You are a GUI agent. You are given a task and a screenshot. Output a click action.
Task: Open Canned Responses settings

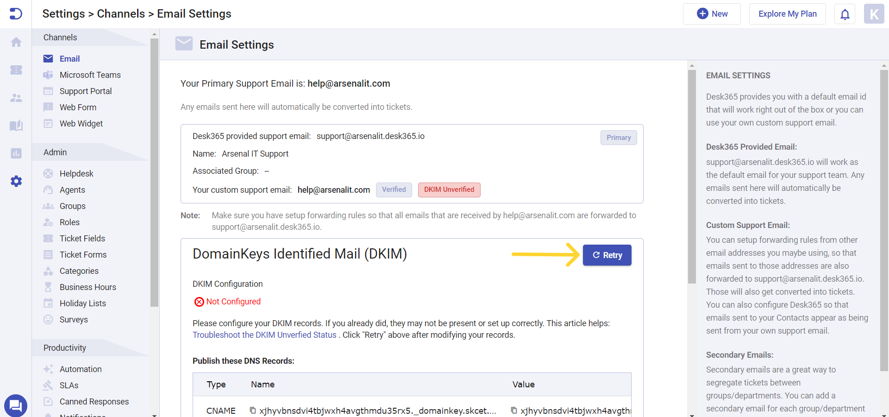(x=94, y=401)
